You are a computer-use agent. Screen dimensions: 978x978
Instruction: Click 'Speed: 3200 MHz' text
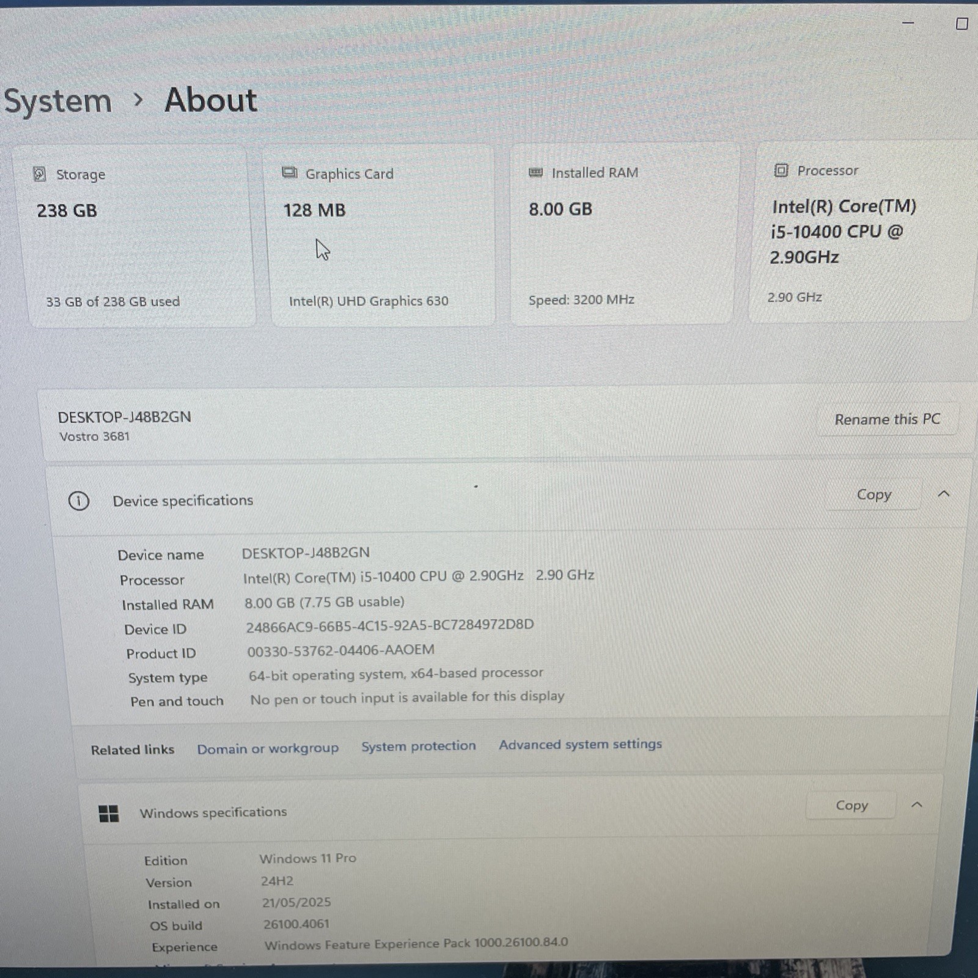point(581,300)
